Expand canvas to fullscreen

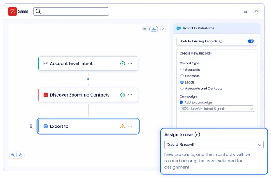click(x=163, y=29)
